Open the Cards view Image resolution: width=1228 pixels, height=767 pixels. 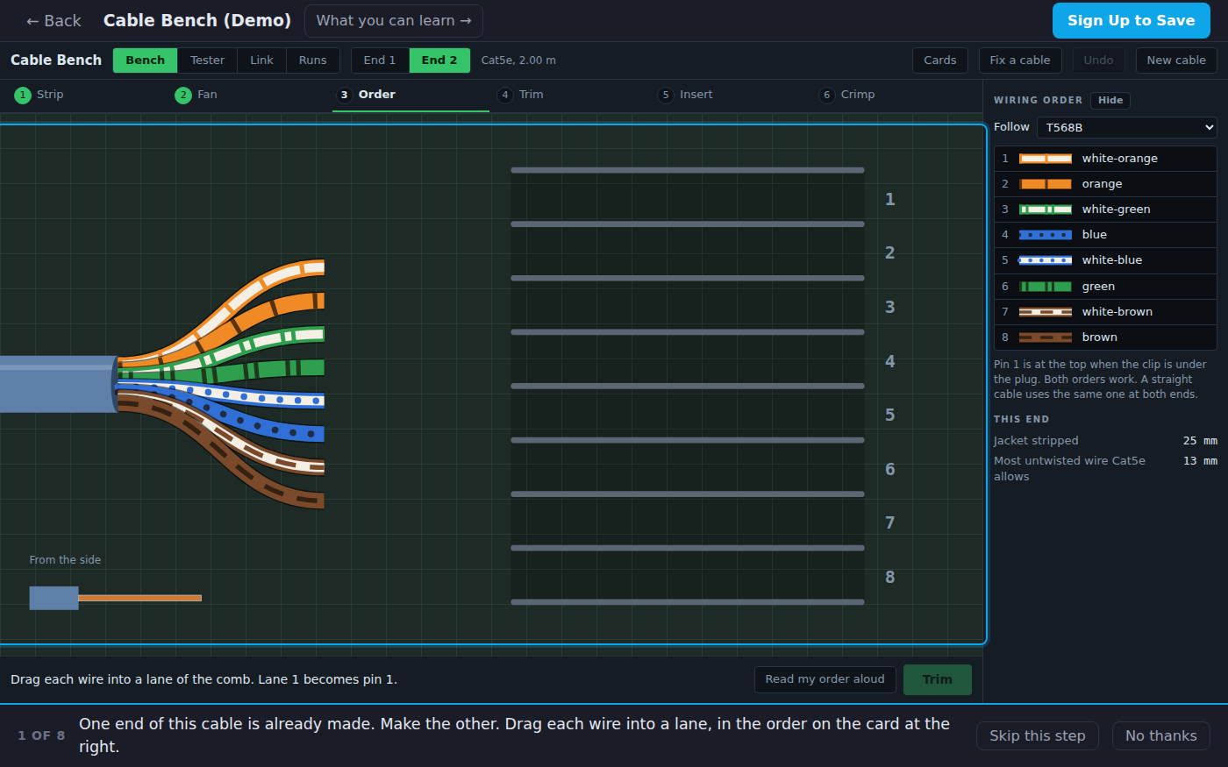(940, 60)
